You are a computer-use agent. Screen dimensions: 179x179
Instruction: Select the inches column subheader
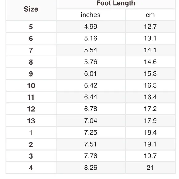pyautogui.click(x=91, y=15)
